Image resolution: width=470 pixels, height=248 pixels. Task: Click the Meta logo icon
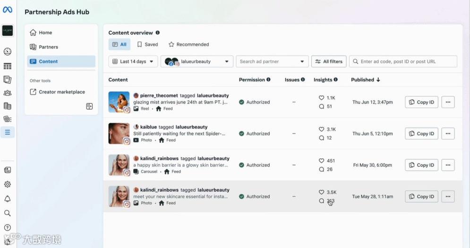(8, 10)
